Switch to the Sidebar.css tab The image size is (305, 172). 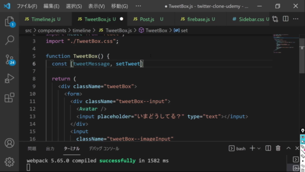point(251,19)
